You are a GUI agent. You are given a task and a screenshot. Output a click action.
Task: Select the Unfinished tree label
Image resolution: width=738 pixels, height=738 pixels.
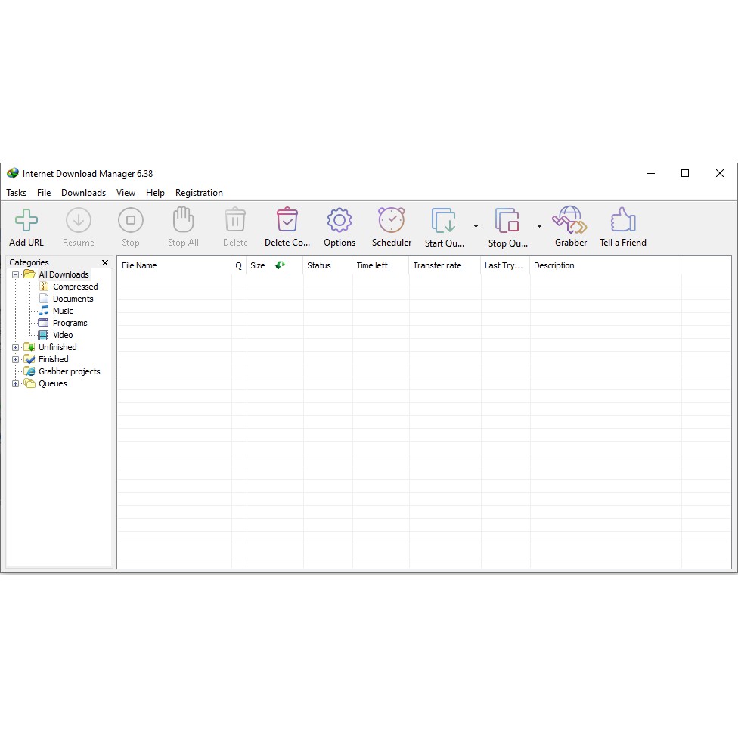(x=57, y=347)
